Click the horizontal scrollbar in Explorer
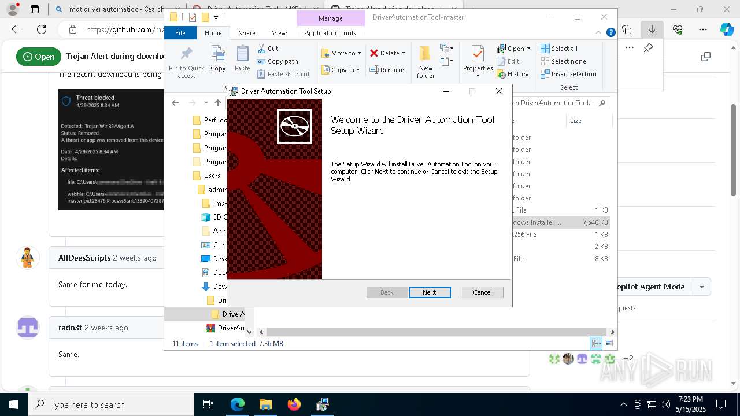Screen dimensions: 740x416 [436, 332]
